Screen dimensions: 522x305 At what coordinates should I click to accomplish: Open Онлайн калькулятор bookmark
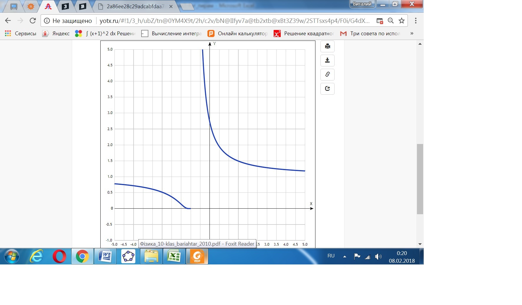tap(238, 33)
